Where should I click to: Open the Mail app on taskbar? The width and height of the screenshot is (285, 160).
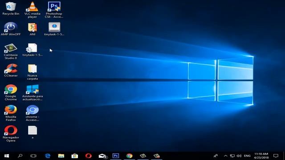click(102, 156)
